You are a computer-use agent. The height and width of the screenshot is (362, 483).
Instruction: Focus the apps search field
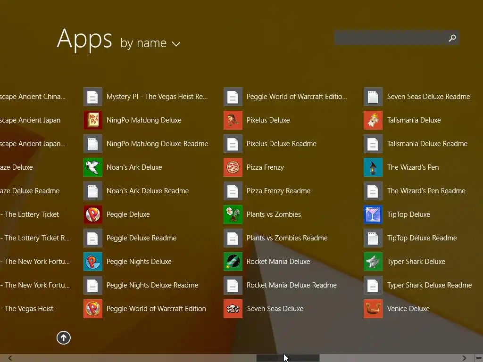397,38
